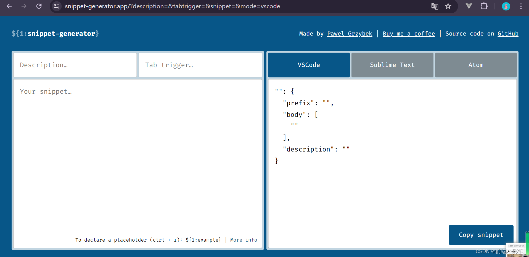
Task: Open the Chrome three-dot menu
Action: click(x=521, y=6)
